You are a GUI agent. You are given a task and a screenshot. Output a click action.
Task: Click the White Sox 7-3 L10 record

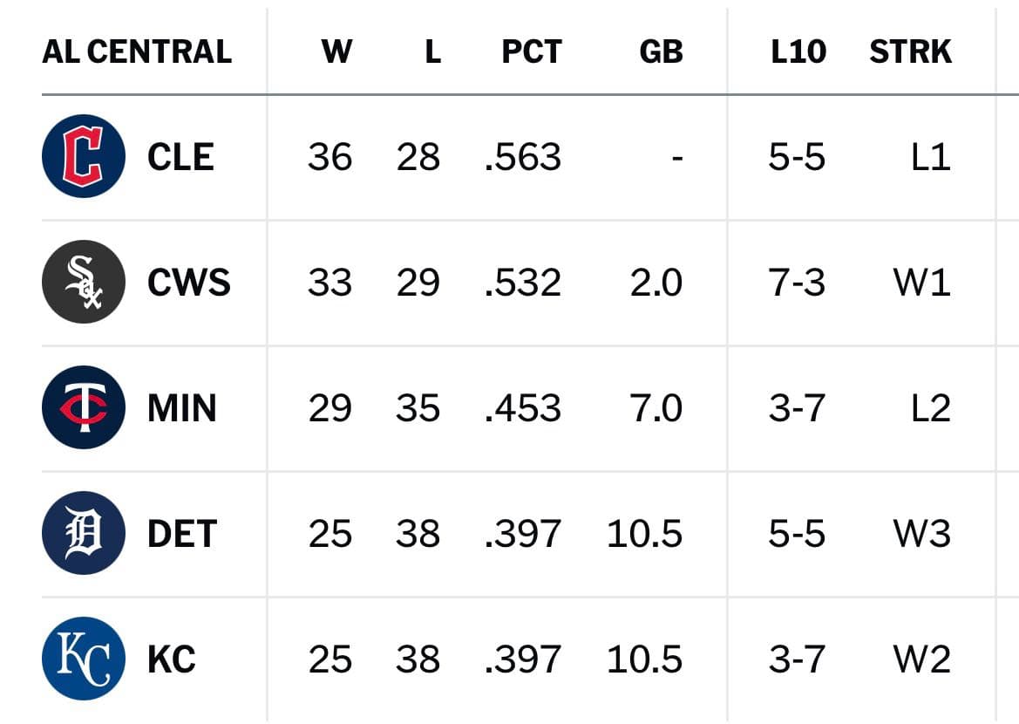[797, 283]
